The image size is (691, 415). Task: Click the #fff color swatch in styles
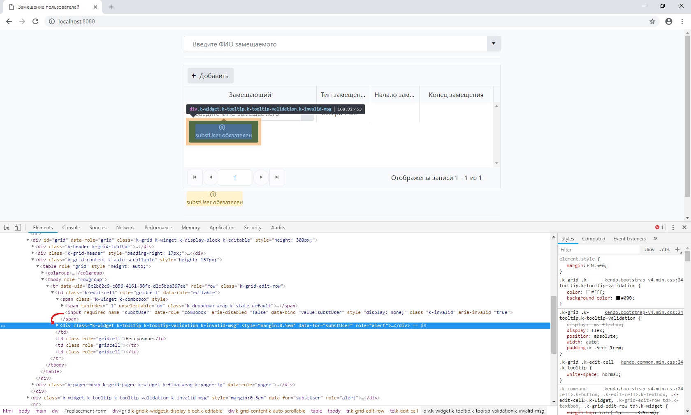pos(588,292)
